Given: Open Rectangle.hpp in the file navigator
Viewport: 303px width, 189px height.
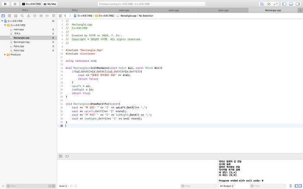Looking at the screenshot, I should click(22, 42).
